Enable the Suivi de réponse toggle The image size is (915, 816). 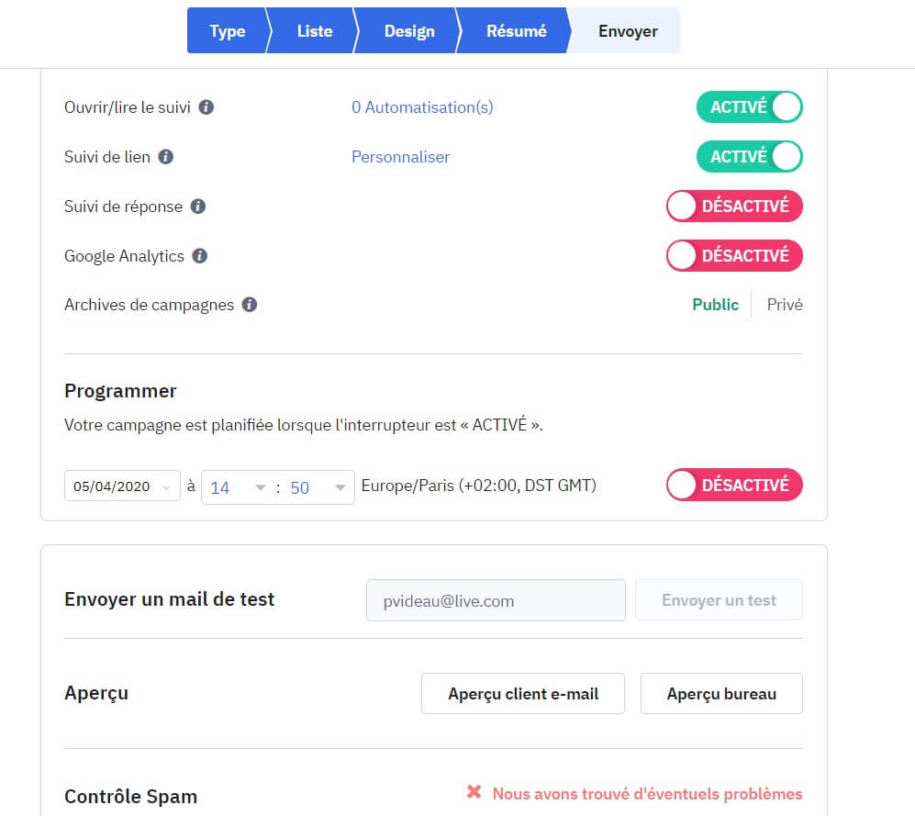[x=734, y=207]
